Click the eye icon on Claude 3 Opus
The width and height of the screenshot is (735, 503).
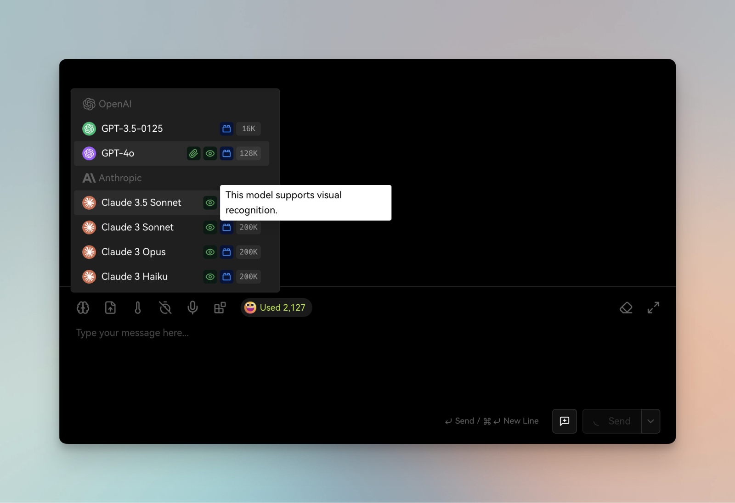click(210, 252)
